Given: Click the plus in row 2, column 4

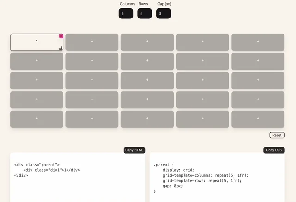Looking at the screenshot, I should coord(203,61).
